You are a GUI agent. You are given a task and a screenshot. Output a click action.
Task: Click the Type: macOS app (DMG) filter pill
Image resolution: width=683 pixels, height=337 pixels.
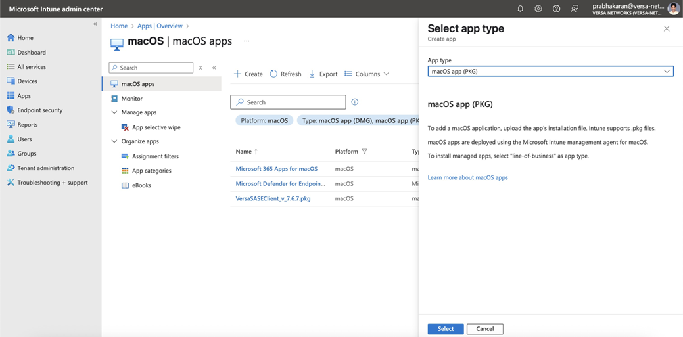(x=358, y=121)
